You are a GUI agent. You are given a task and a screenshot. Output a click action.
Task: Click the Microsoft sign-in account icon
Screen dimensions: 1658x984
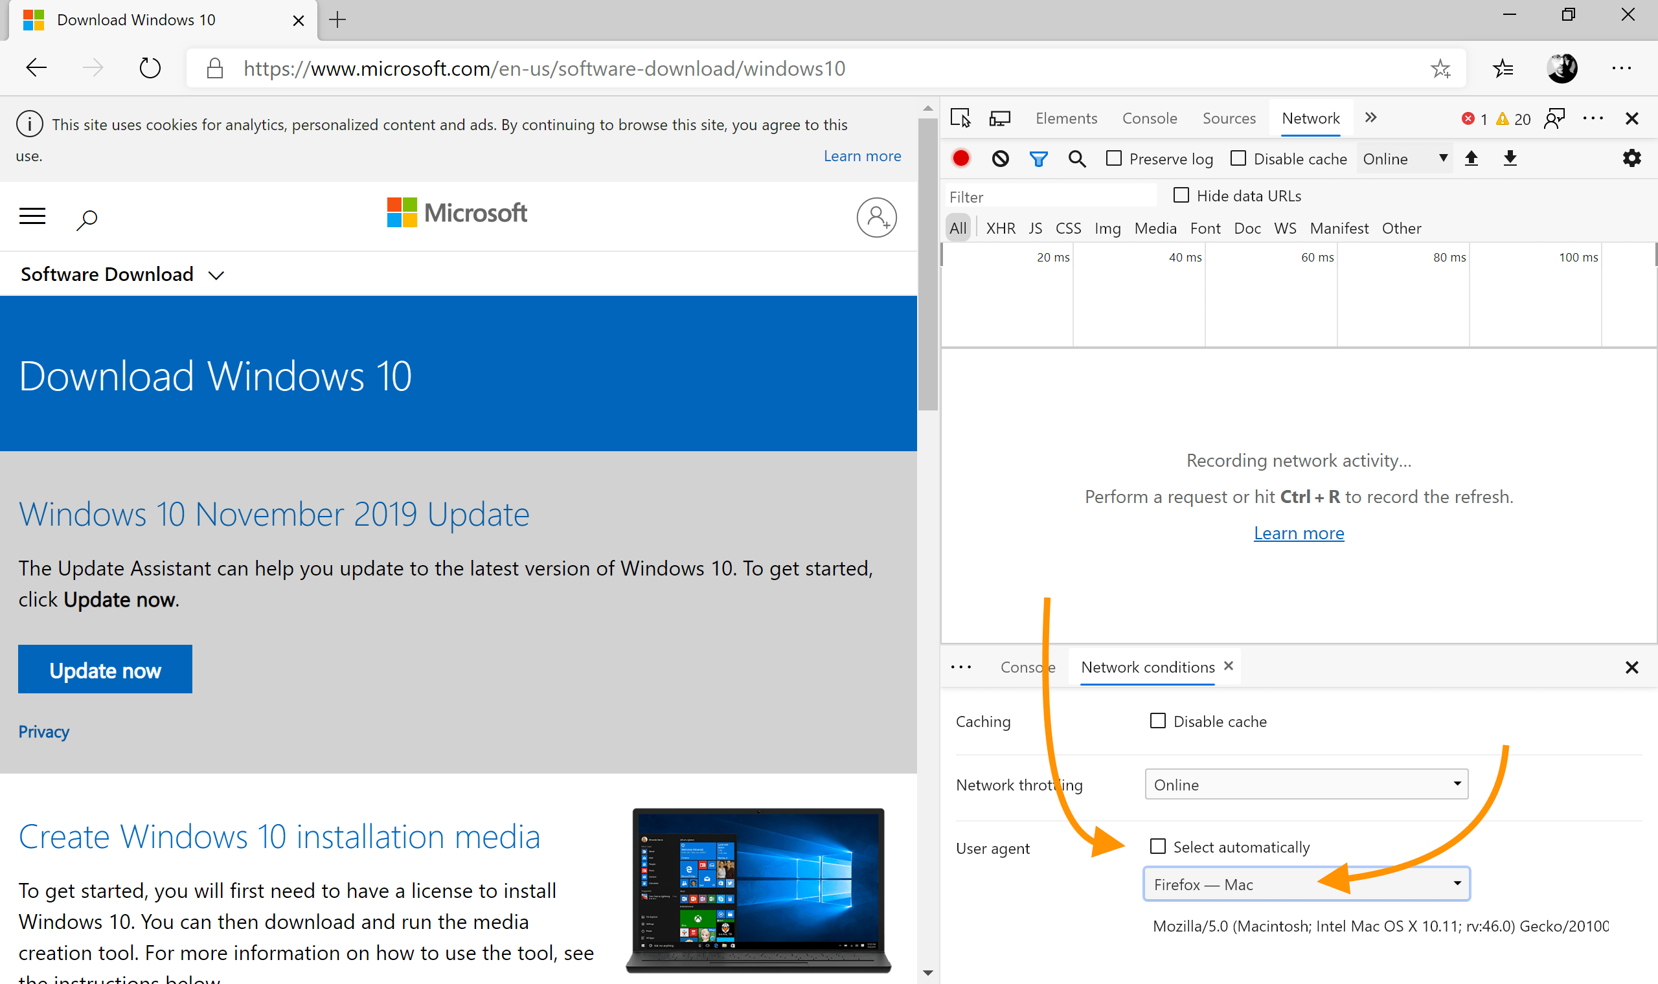(x=877, y=217)
